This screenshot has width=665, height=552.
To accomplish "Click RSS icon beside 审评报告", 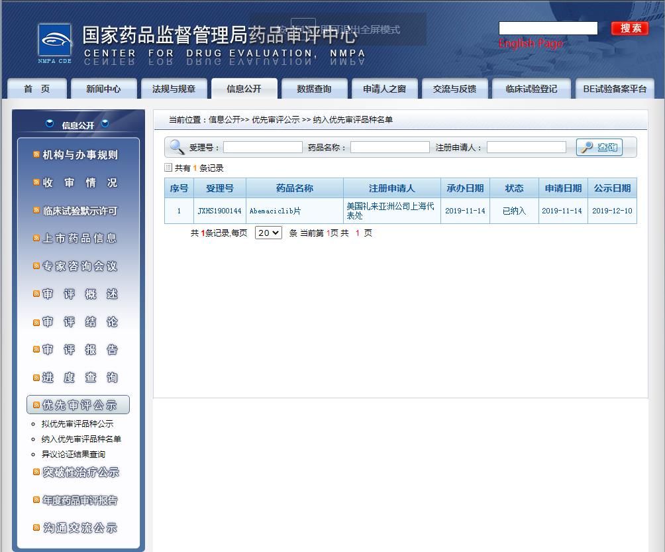I will click(x=36, y=350).
